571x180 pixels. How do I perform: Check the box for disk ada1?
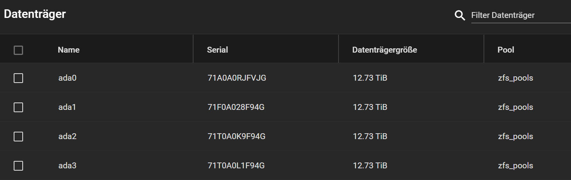click(18, 107)
